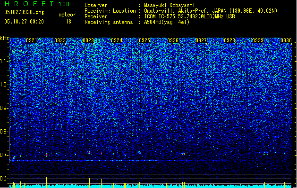The height and width of the screenshot is (188, 297).
Task: Click the 0.6 frequency axis label
Action: pyautogui.click(x=4, y=179)
